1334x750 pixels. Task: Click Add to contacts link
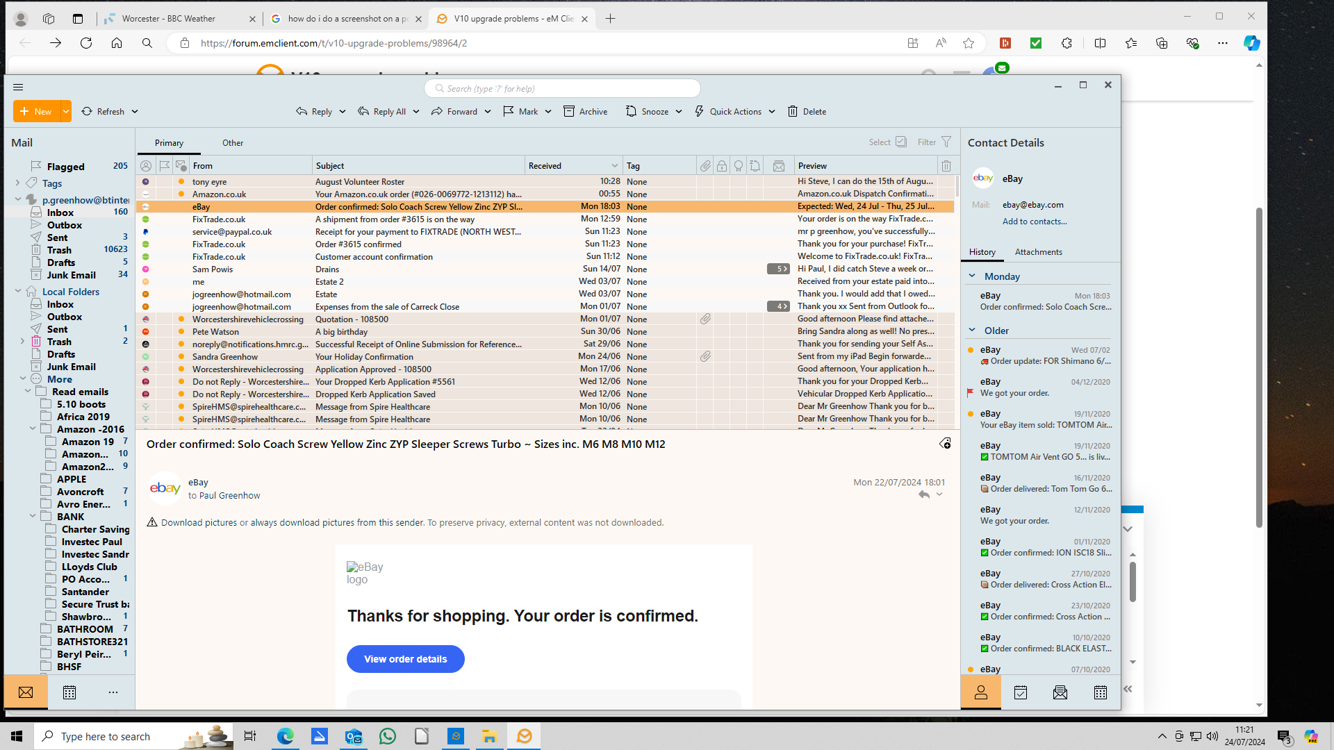[x=1035, y=222]
